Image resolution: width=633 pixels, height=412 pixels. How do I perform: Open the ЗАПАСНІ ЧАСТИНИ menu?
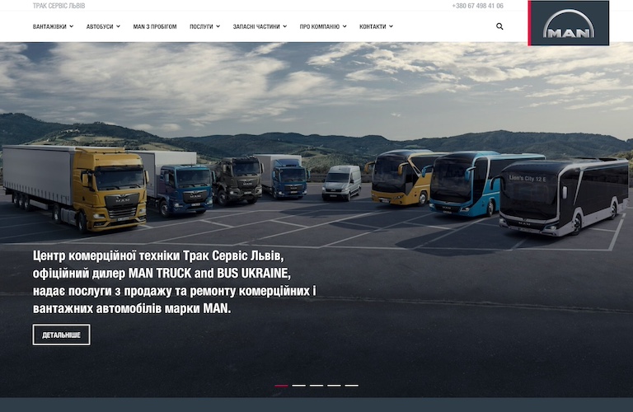click(260, 26)
